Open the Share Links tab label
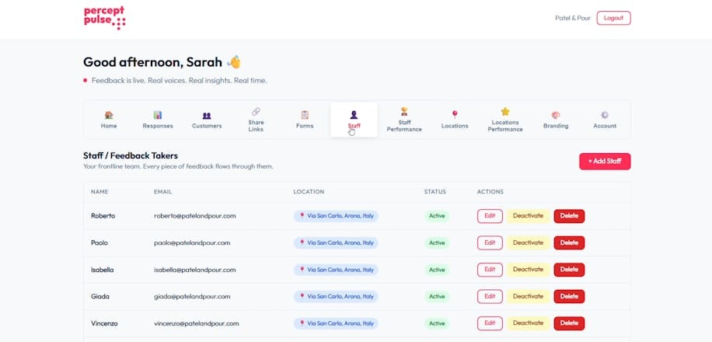This screenshot has width=712, height=342. click(x=256, y=126)
